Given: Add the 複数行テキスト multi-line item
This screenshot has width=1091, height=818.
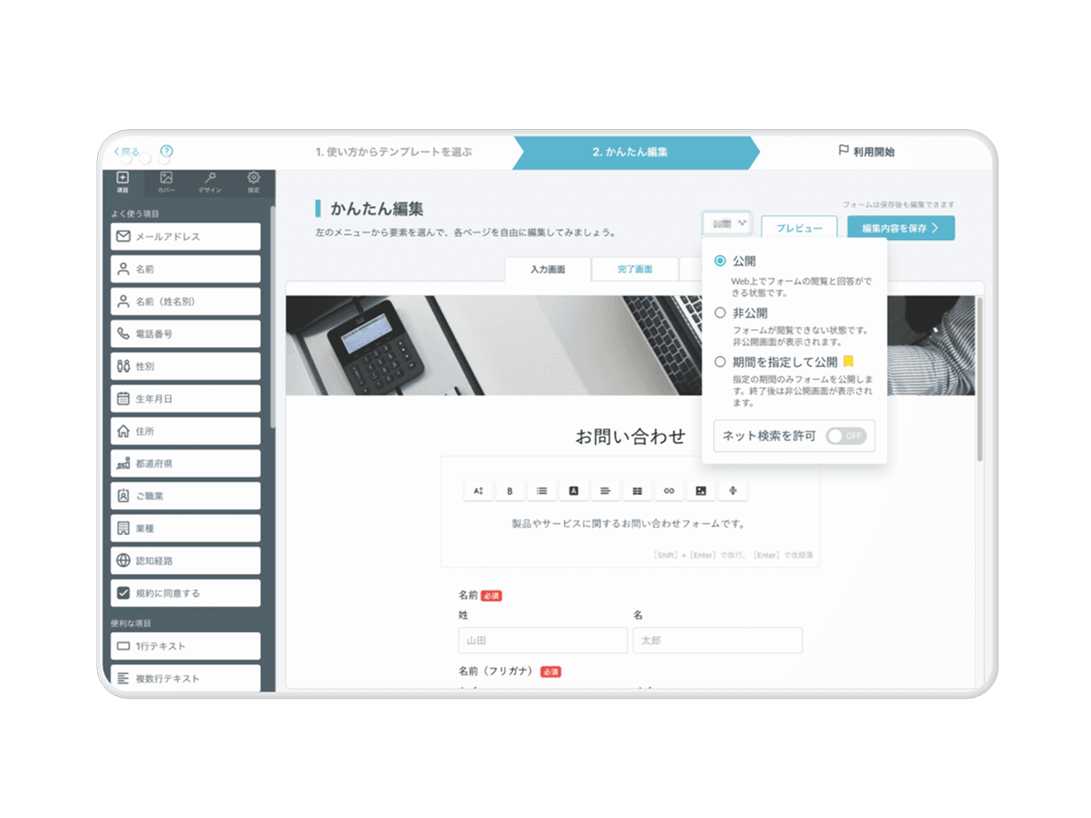Looking at the screenshot, I should click(x=185, y=678).
